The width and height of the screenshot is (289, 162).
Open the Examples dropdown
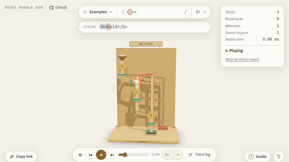[x=98, y=12]
